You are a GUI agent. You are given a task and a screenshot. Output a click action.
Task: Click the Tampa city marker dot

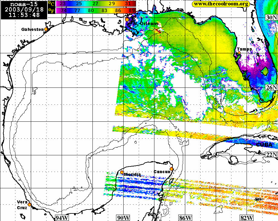pyautogui.click(x=239, y=53)
